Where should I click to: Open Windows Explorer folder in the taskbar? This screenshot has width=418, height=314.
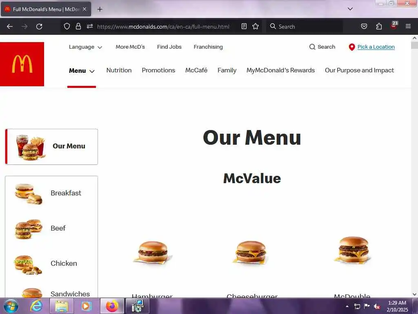62,306
